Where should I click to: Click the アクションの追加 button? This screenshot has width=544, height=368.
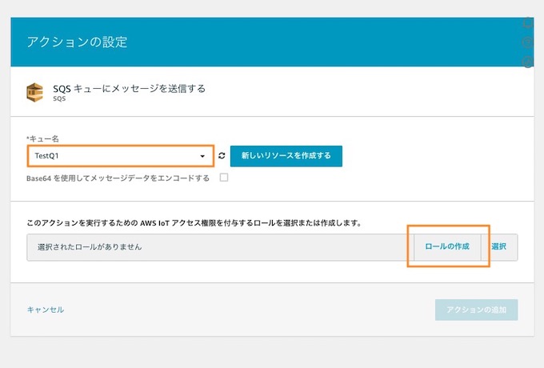476,310
